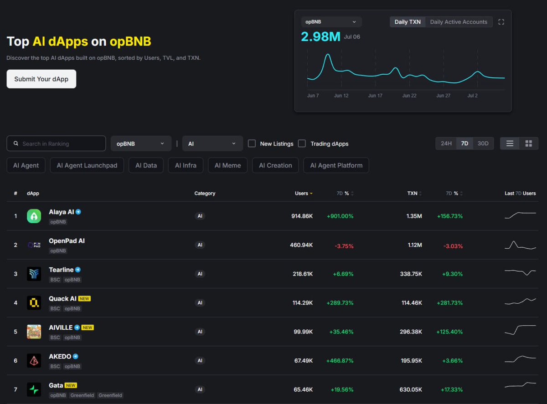Click the Greenfield tag next to opBNB under Gata
The width and height of the screenshot is (547, 404).
[x=82, y=395]
